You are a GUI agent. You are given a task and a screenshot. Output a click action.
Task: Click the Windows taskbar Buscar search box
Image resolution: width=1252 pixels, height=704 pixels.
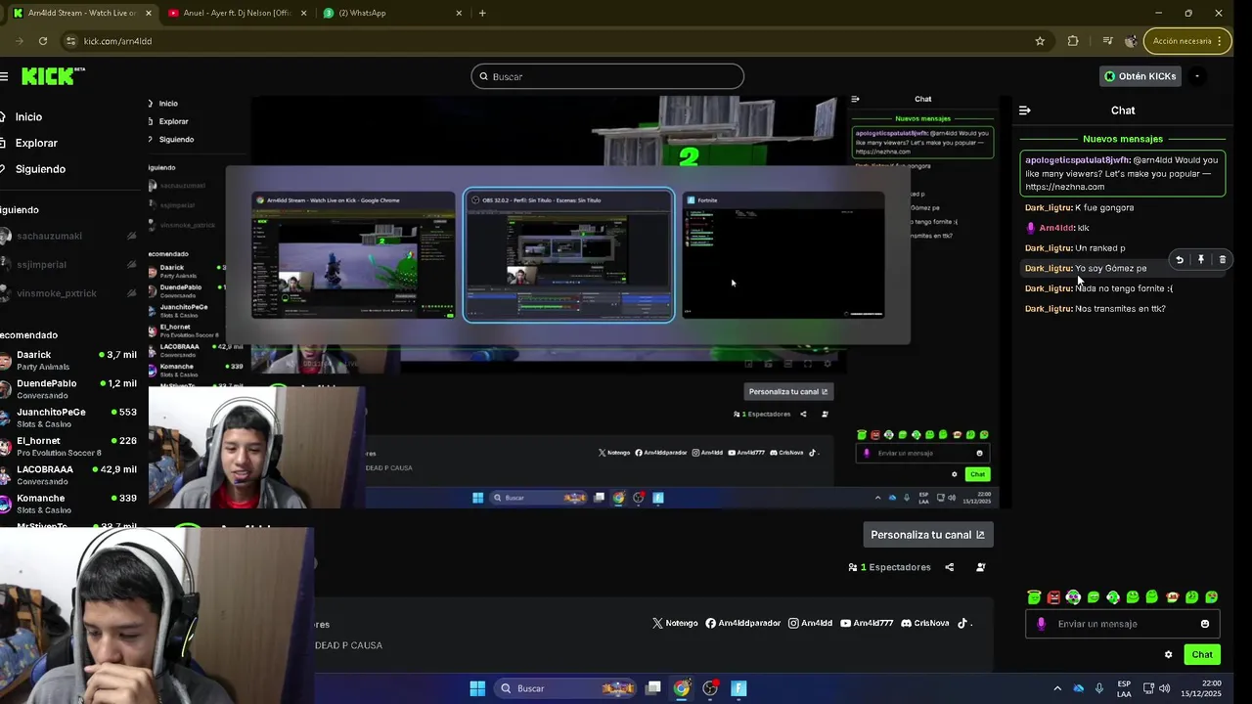click(565, 688)
